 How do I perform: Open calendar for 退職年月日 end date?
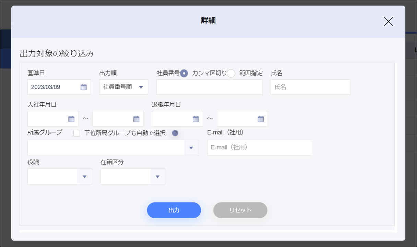pos(261,119)
